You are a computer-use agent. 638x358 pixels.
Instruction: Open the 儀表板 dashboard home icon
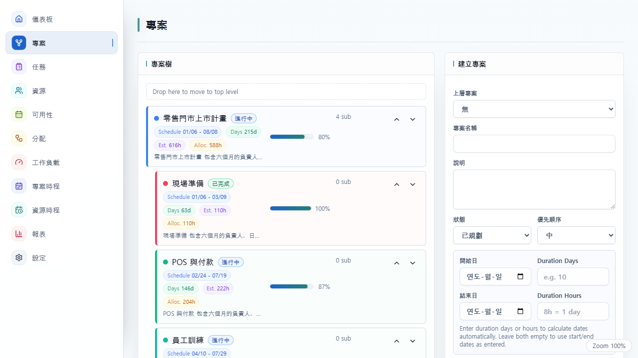[x=19, y=19]
